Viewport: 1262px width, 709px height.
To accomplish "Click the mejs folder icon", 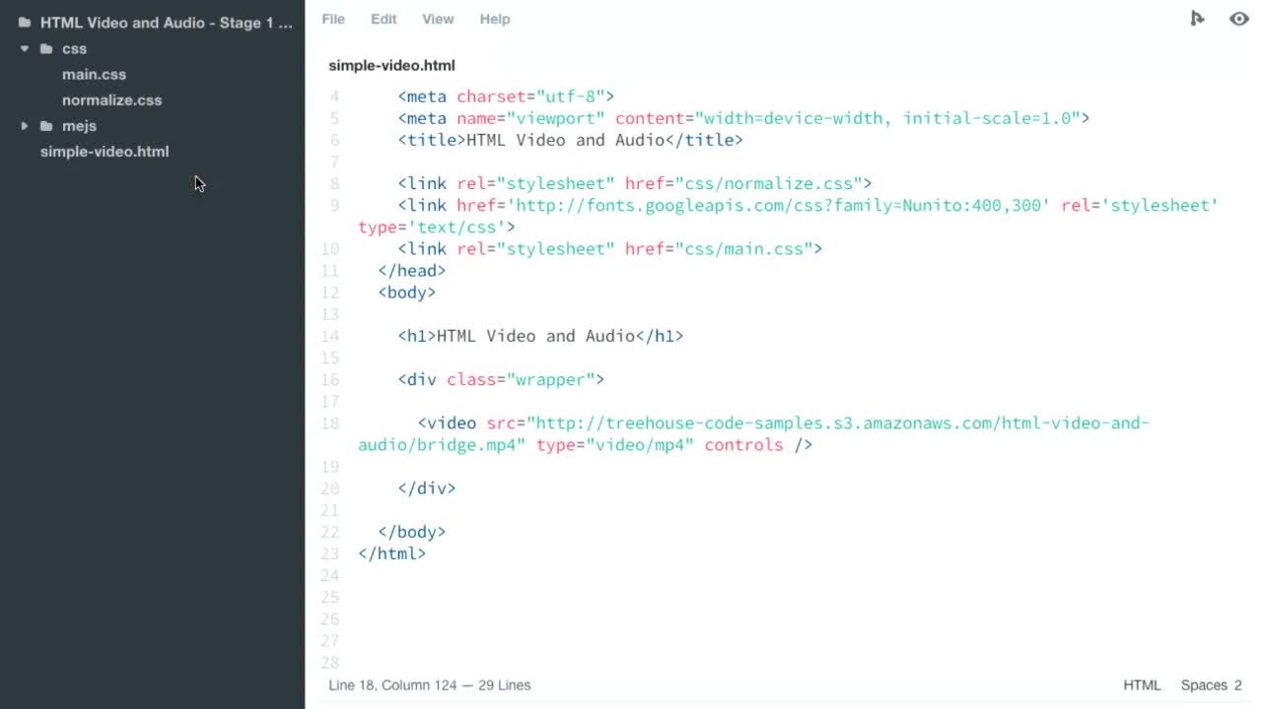I will coord(46,126).
